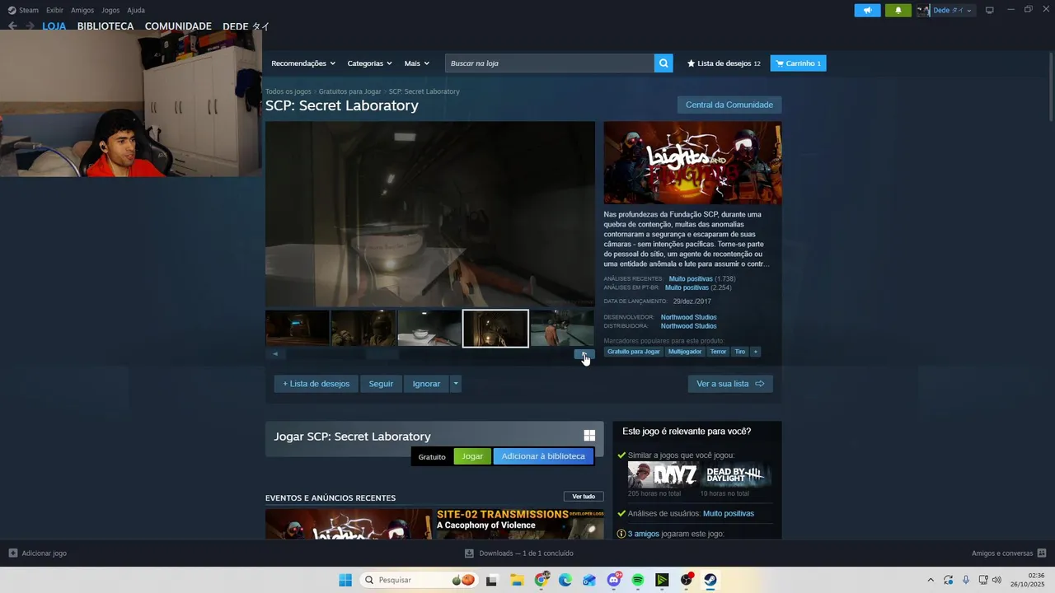
Task: Click the Lights game header image
Action: pos(692,163)
